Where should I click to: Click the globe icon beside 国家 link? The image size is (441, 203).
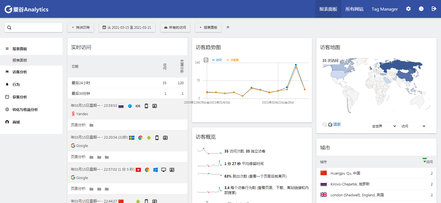point(330,125)
